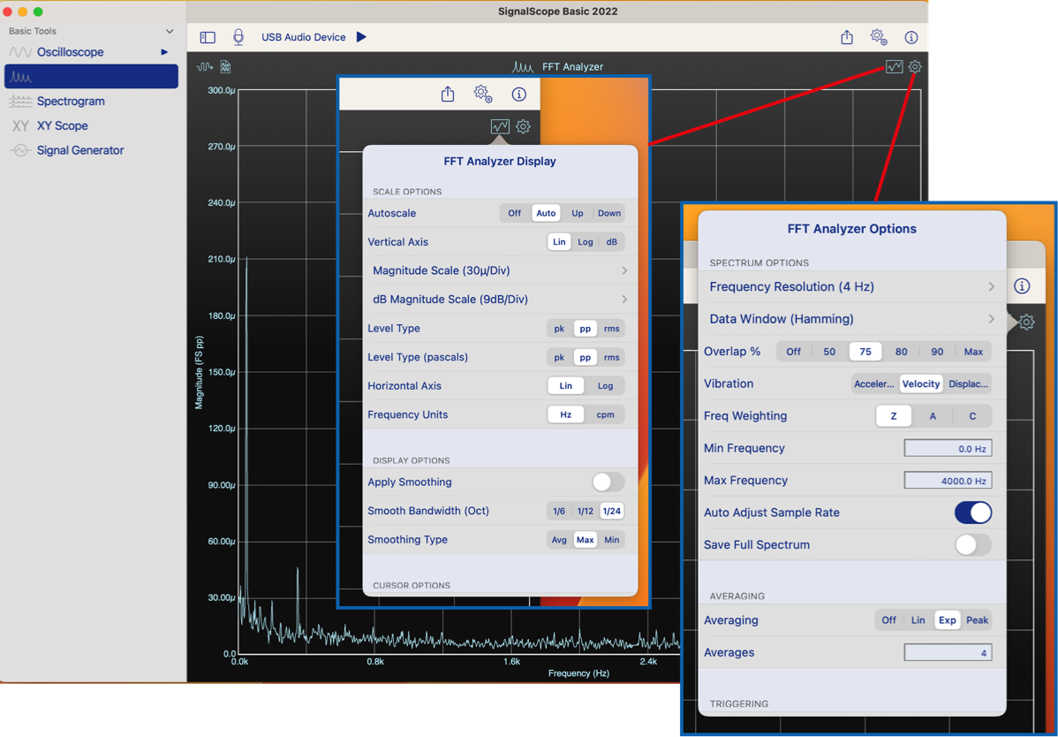Set Freq Weighting to C
The image size is (1058, 737).
click(972, 416)
